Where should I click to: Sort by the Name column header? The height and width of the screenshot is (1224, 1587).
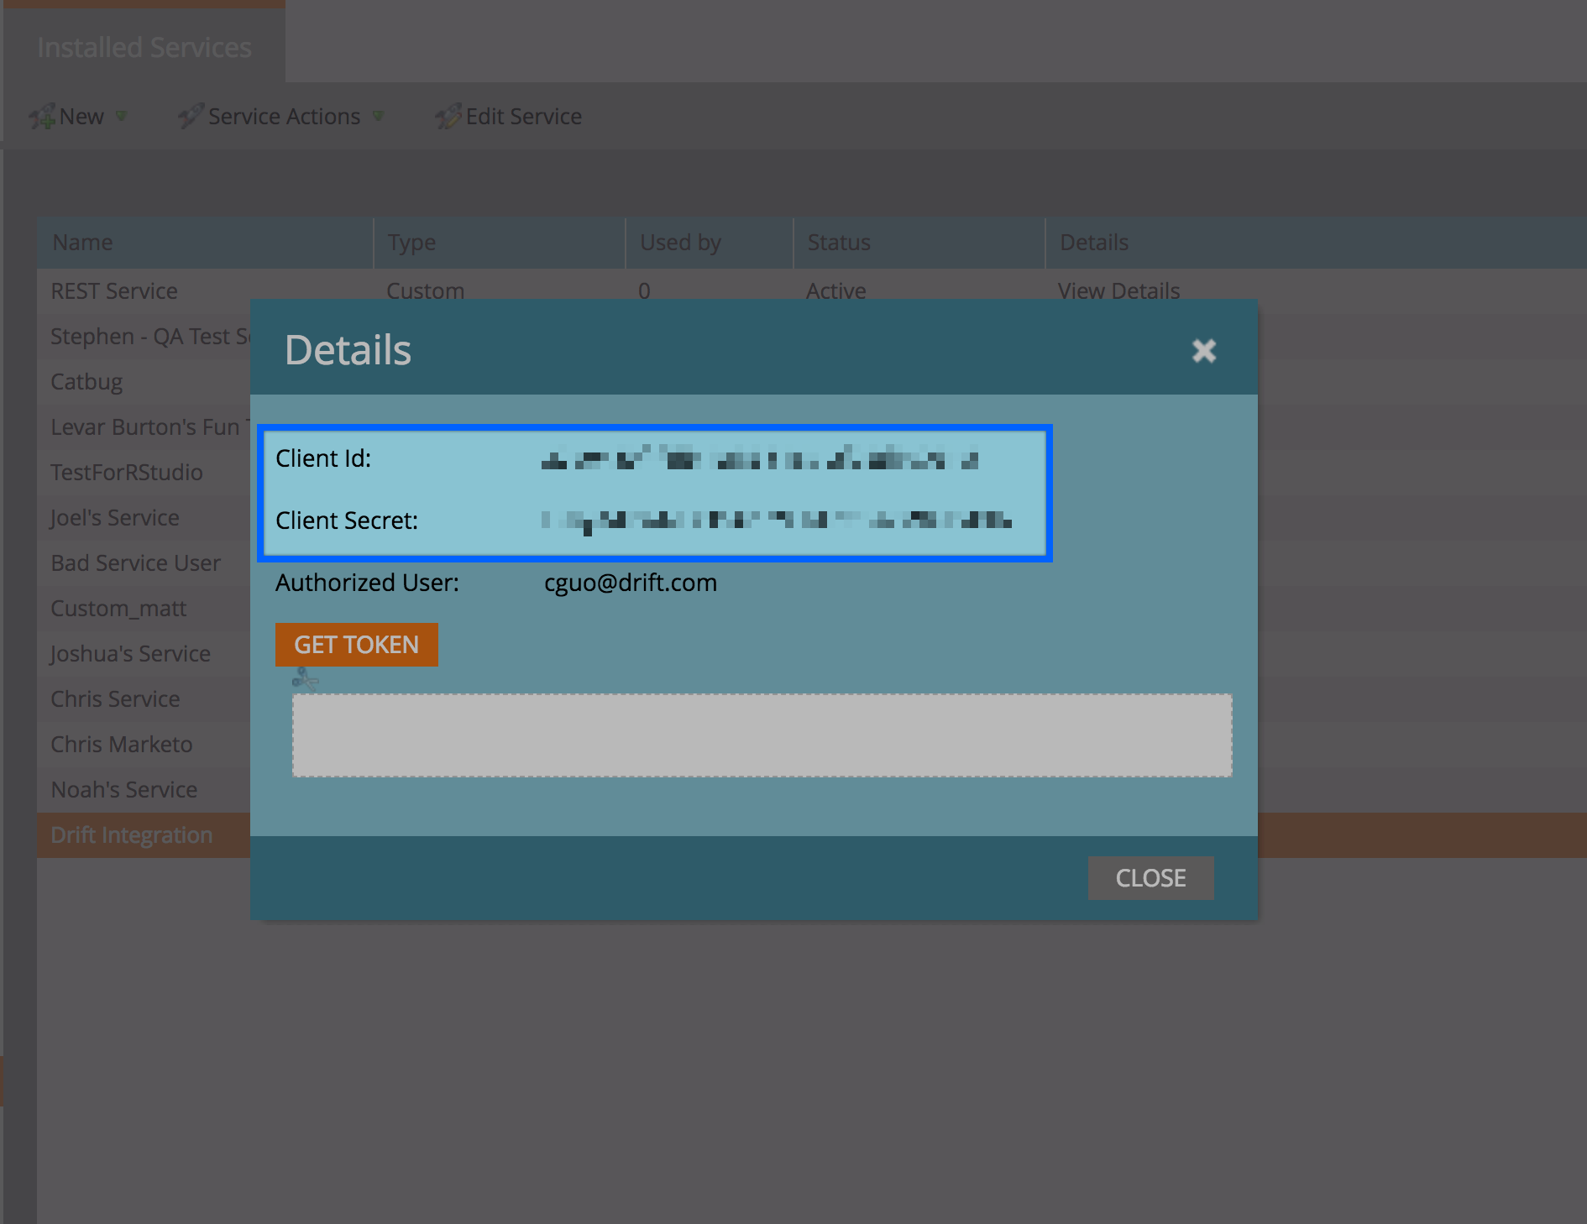[205, 243]
